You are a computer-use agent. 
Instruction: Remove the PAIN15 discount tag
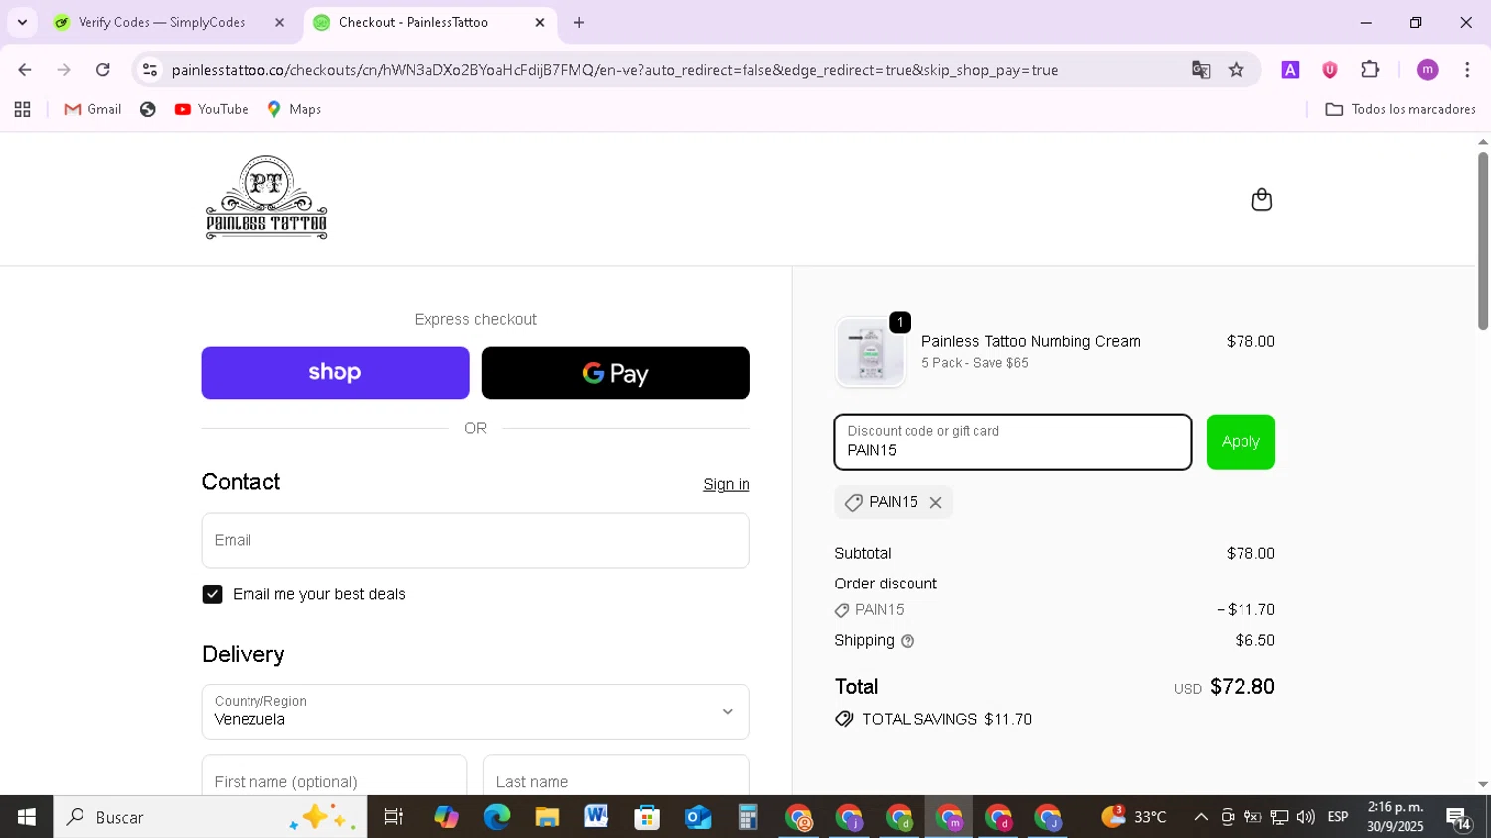[x=935, y=503]
